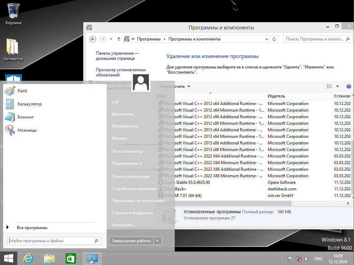Expand the shutdown options arrow

pos(157,241)
